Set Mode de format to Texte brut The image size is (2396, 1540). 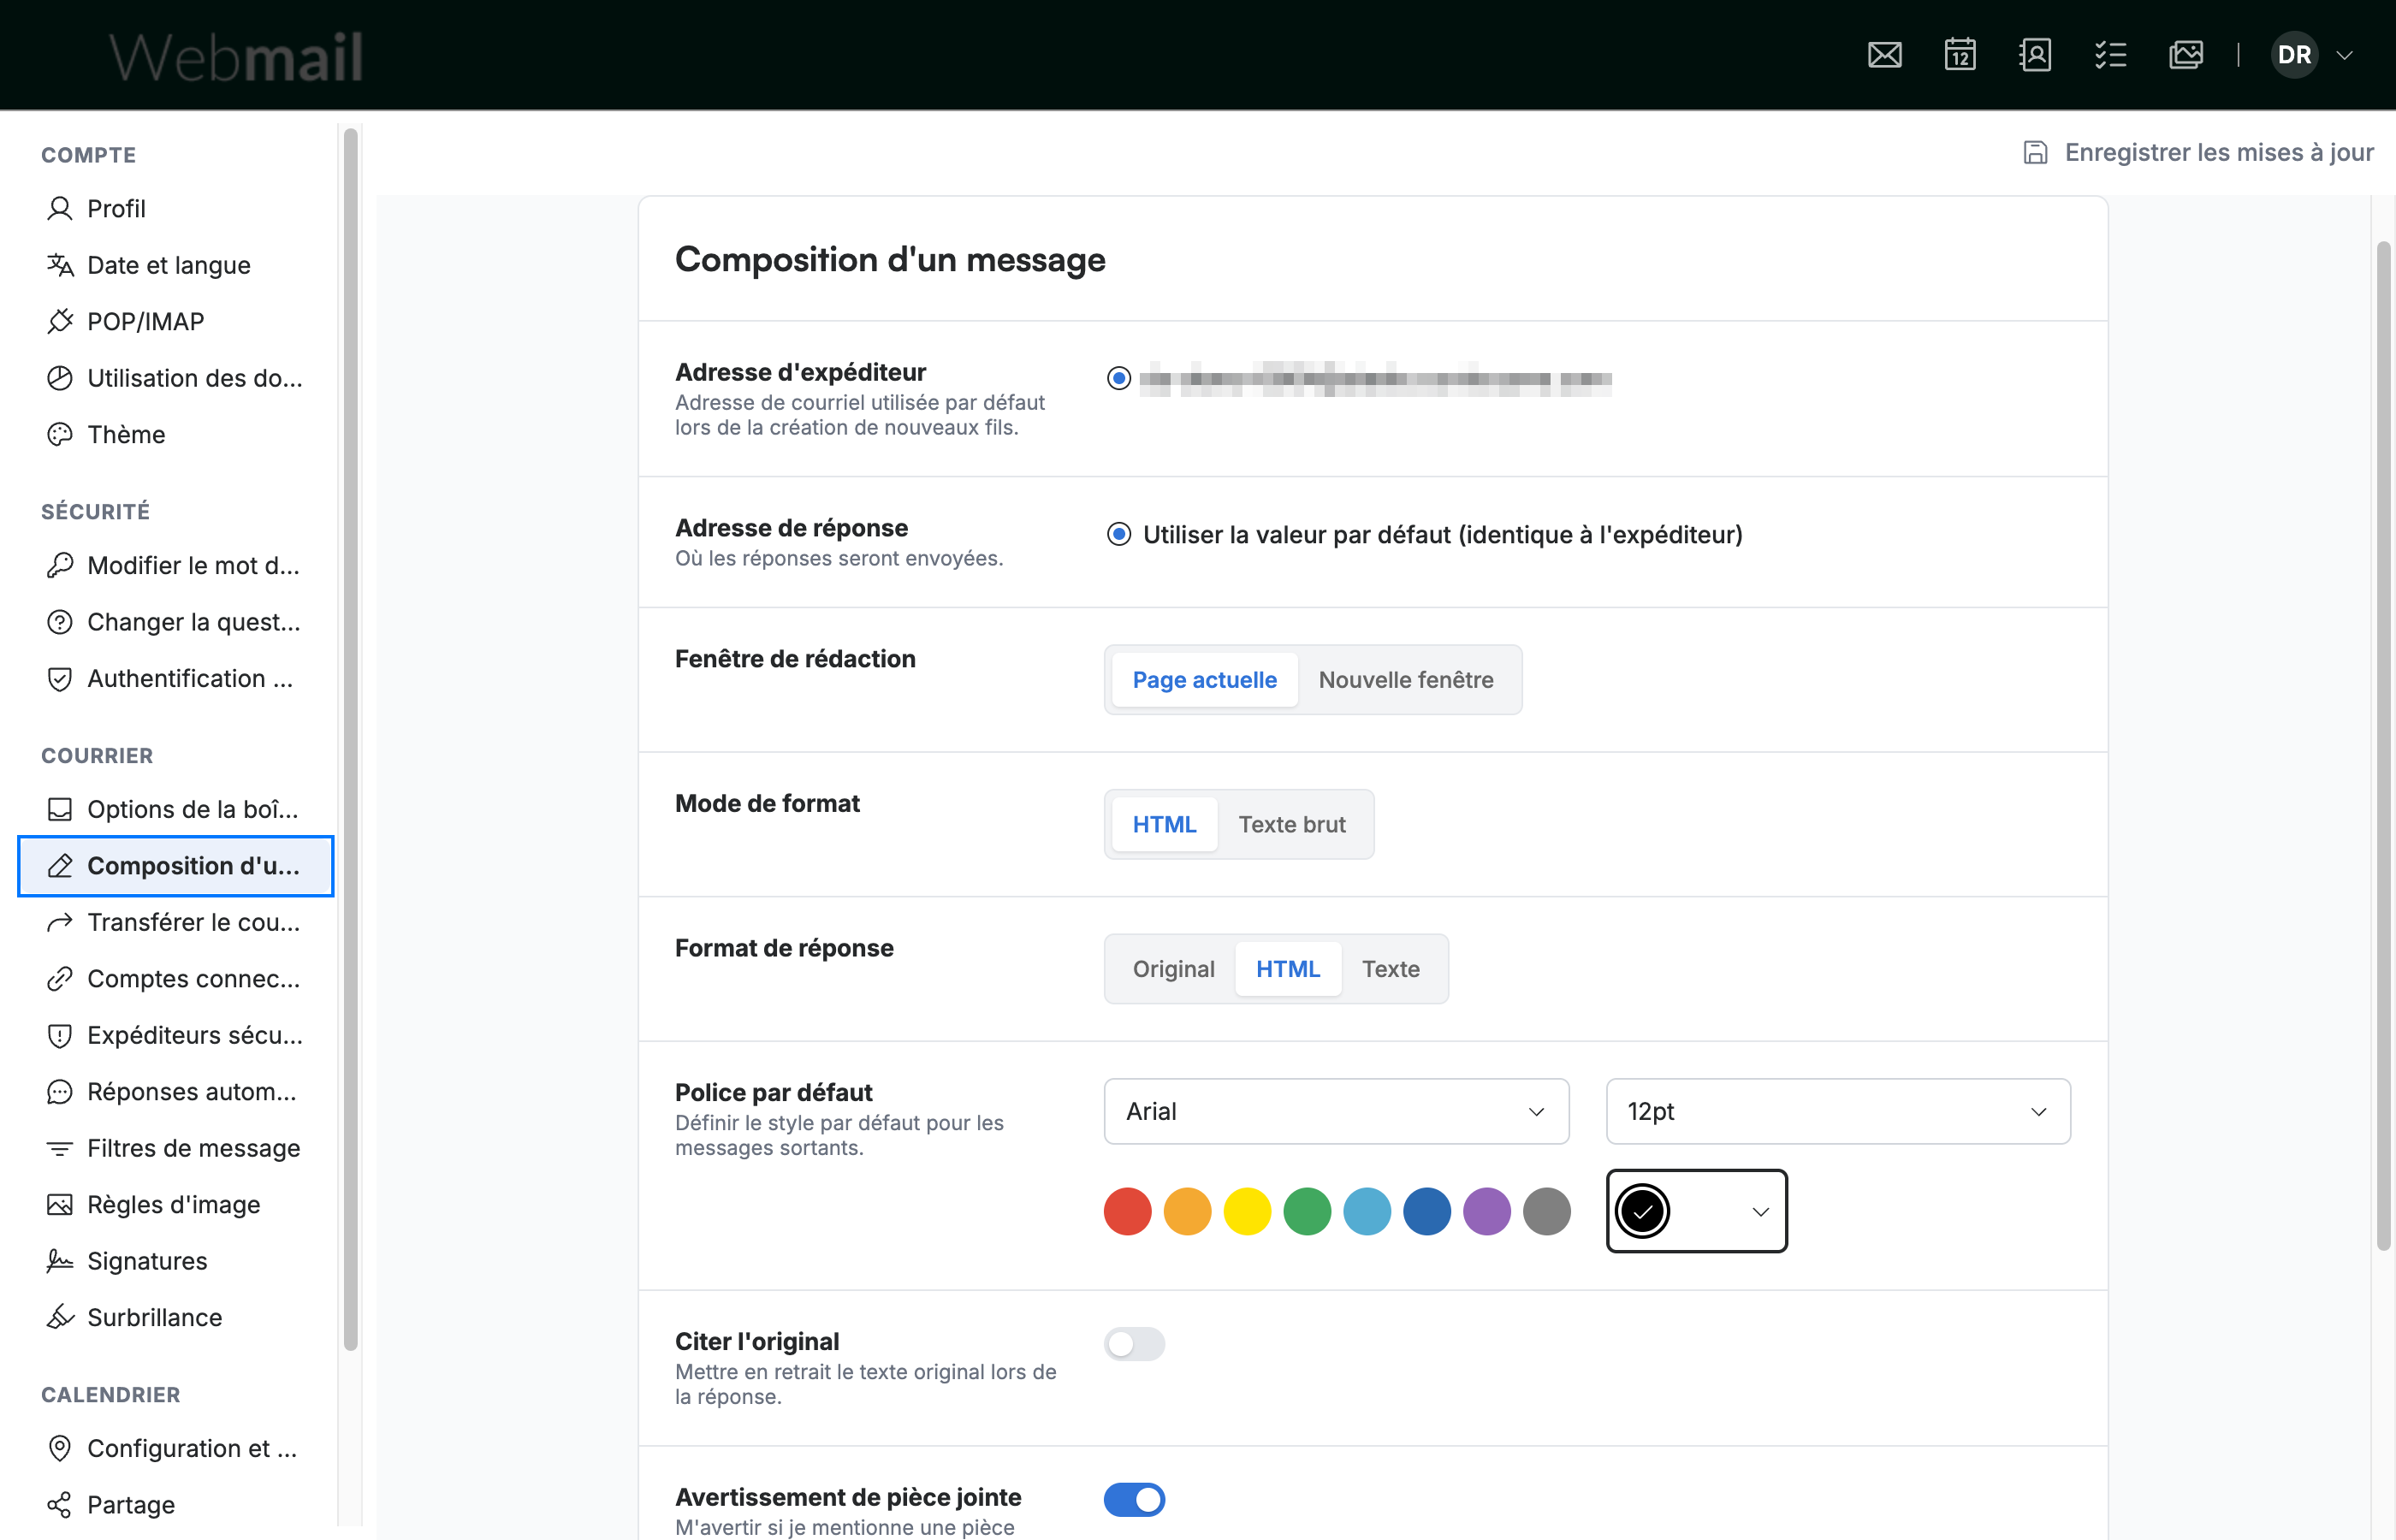1292,824
